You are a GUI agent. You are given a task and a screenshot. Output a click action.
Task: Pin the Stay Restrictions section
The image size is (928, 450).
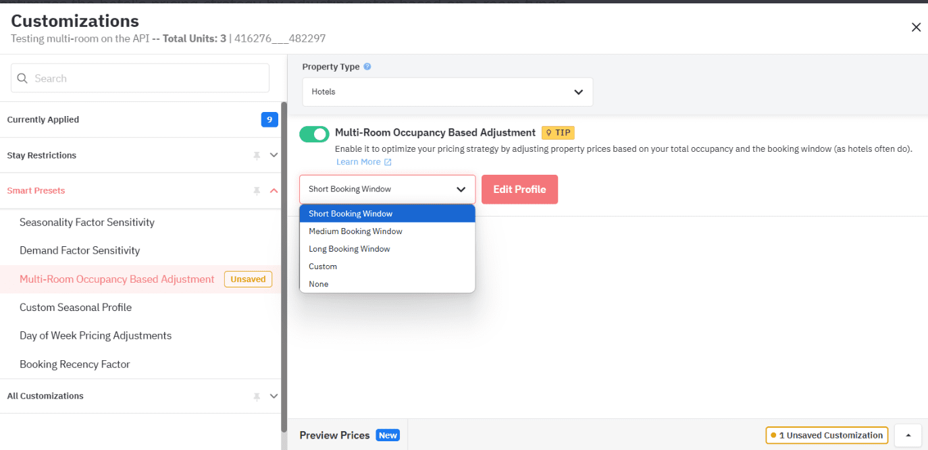[x=257, y=155]
